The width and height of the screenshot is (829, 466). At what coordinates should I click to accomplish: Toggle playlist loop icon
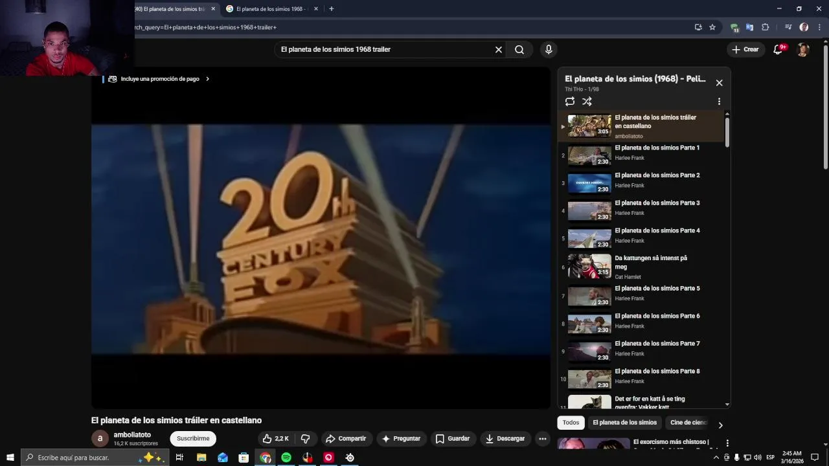(x=570, y=102)
